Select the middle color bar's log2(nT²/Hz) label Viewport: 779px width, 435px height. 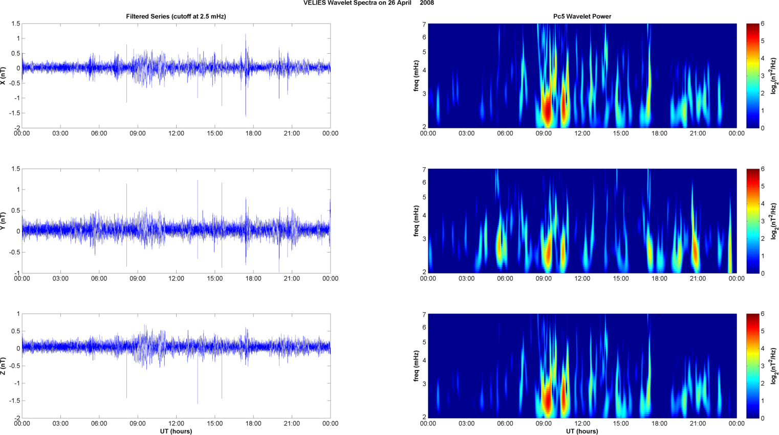(x=775, y=221)
